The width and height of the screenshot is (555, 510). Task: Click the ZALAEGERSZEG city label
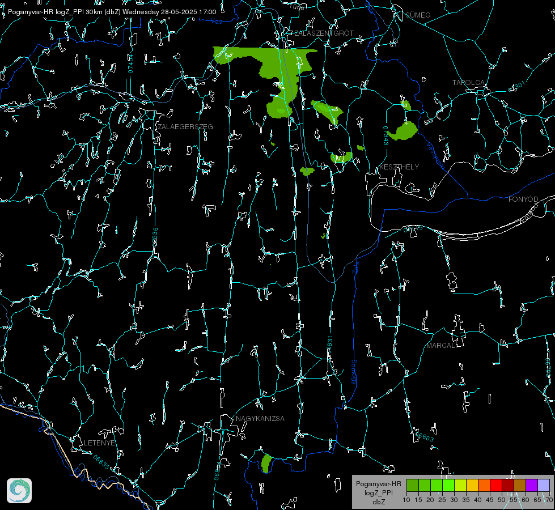point(185,127)
